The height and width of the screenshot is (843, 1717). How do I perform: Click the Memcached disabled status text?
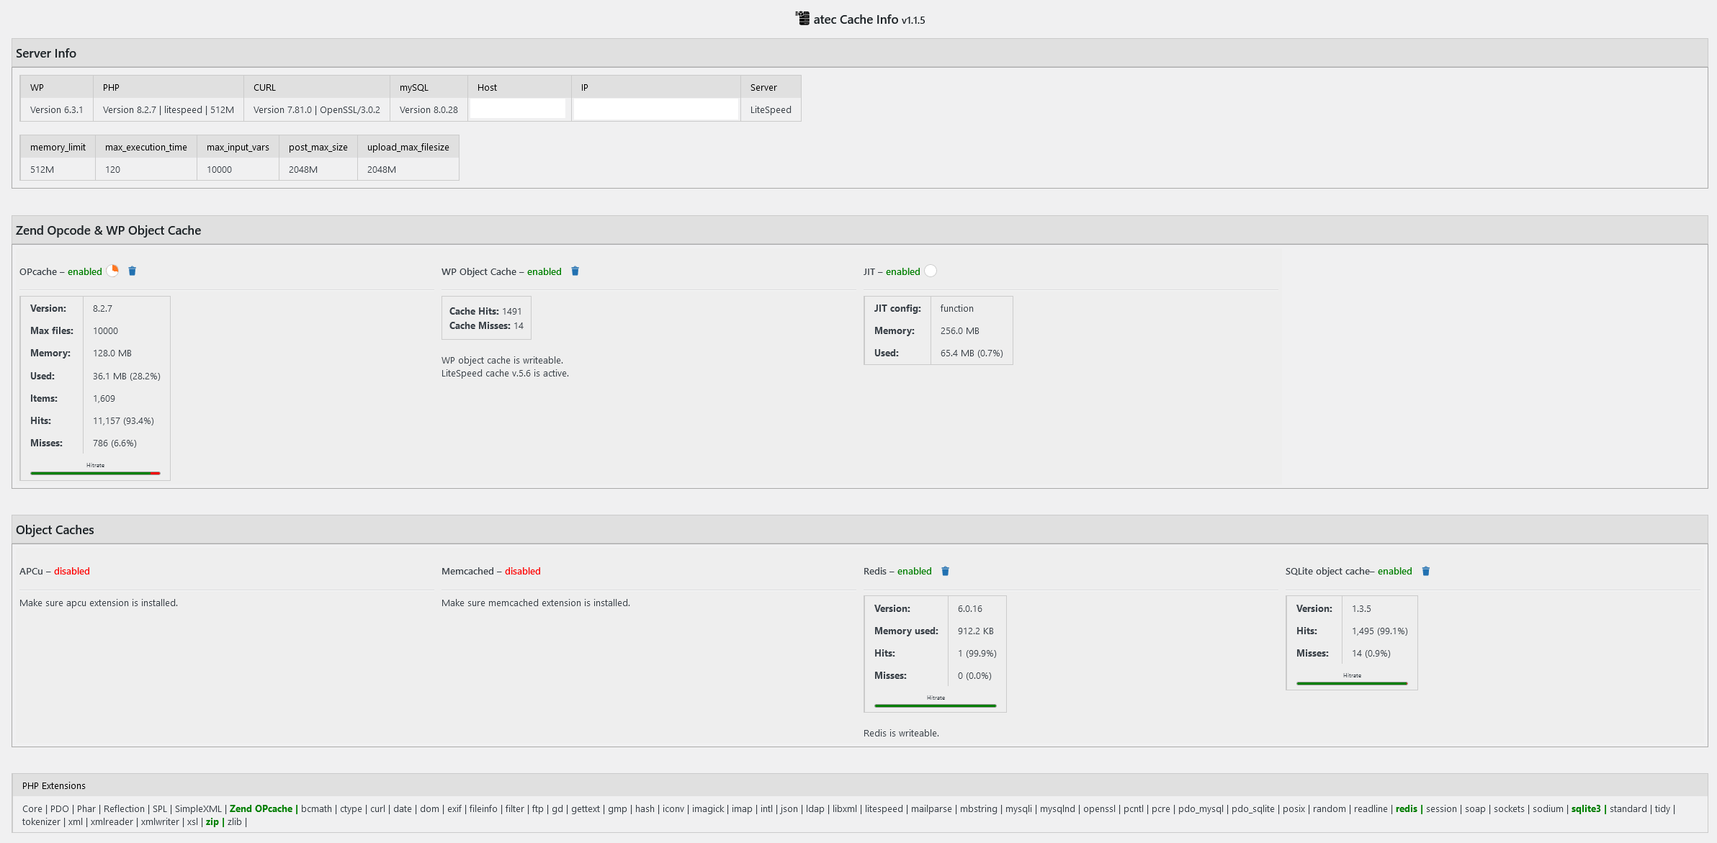(522, 571)
